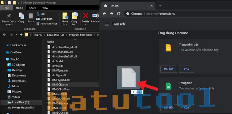Go up one folder level
The height and width of the screenshot is (114, 232).
point(21,35)
